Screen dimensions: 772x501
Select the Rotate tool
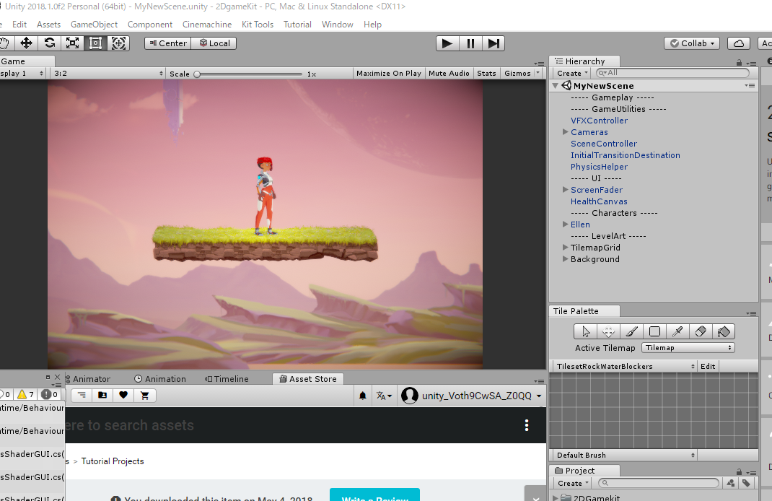(49, 43)
